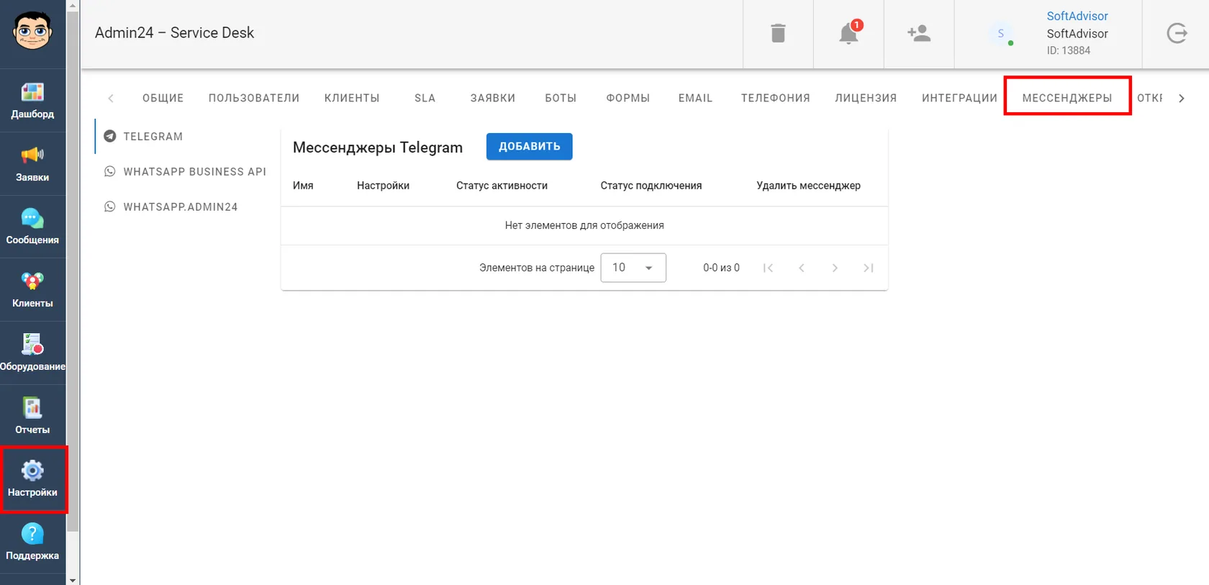Go to last page of table

click(x=869, y=268)
